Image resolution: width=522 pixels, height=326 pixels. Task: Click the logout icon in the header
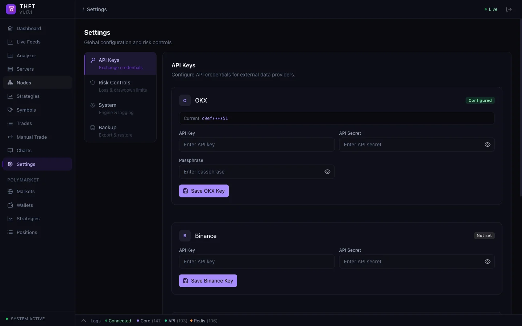(509, 9)
